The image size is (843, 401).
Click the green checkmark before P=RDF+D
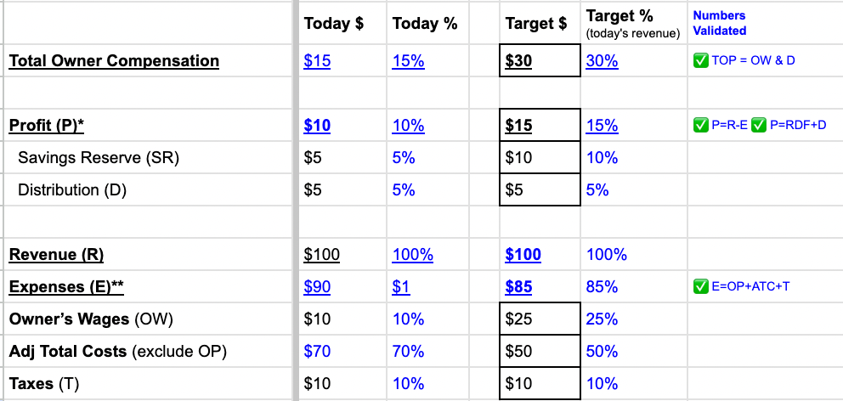point(759,126)
